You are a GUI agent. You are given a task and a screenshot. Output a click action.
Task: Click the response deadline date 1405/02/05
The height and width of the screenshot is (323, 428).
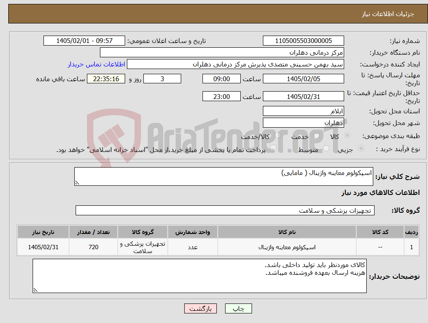[303, 79]
